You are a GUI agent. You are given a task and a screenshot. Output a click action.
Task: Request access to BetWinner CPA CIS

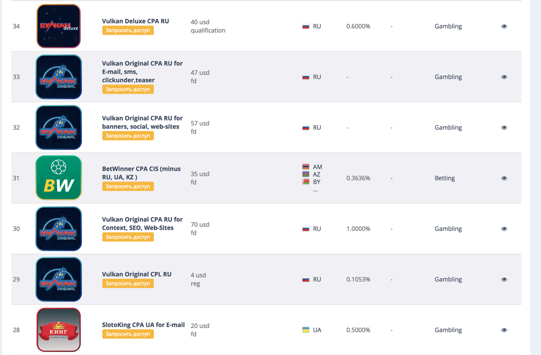tap(128, 186)
